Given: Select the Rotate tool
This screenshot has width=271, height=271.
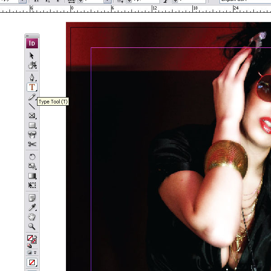Looking at the screenshot, I should coord(32,157).
